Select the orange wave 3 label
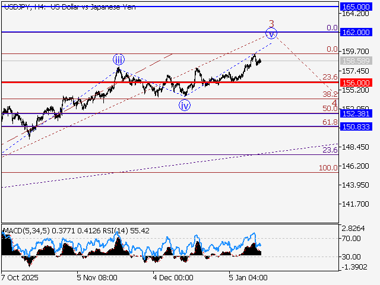Screen dimensions: 380x285 pos(271,24)
